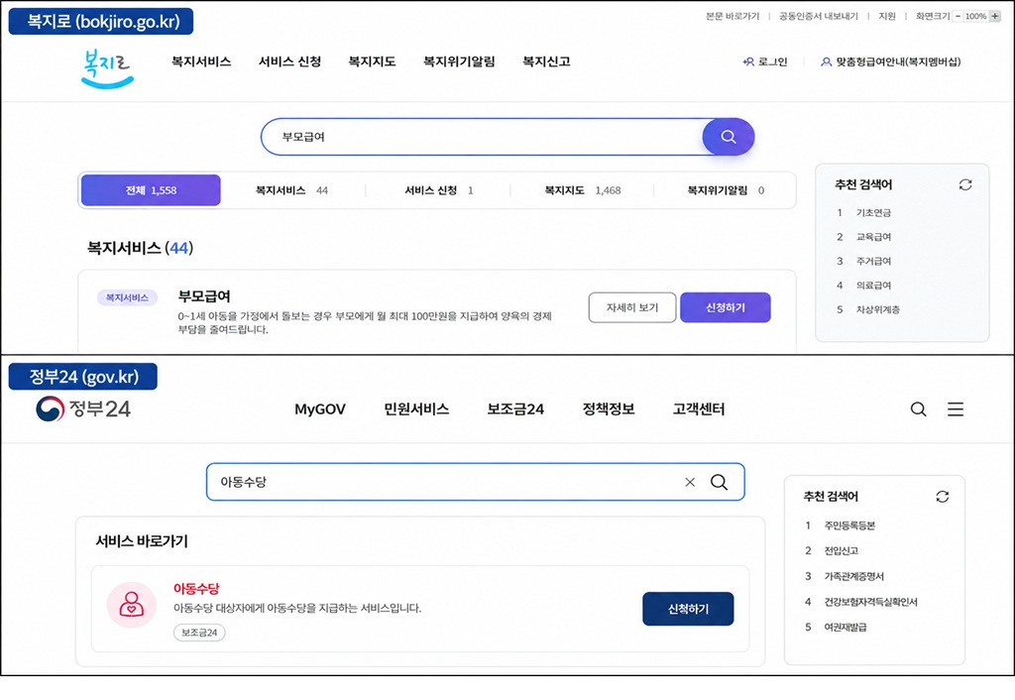Open 서비스 신청 menu in Bokjiro header
The image size is (1015, 700).
coord(290,61)
